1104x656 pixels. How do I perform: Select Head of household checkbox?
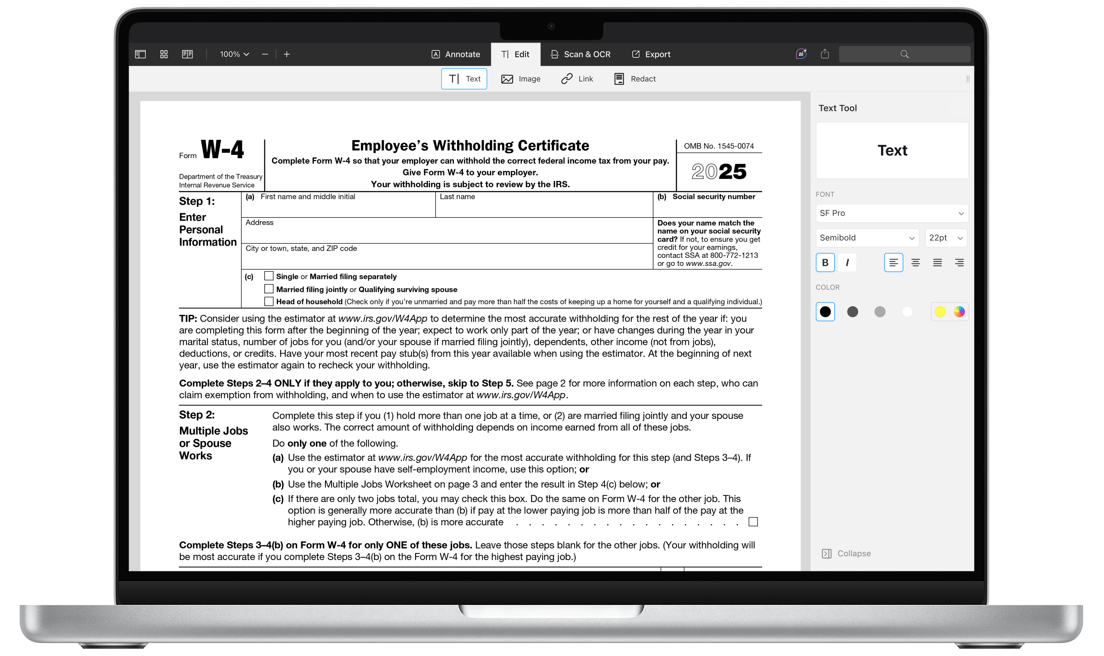[x=269, y=302]
